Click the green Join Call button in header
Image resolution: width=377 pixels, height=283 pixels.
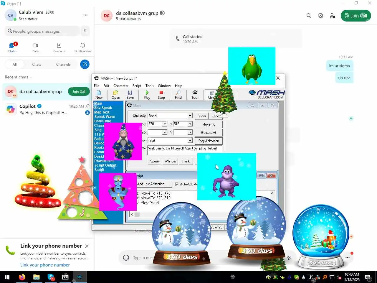pos(356,16)
